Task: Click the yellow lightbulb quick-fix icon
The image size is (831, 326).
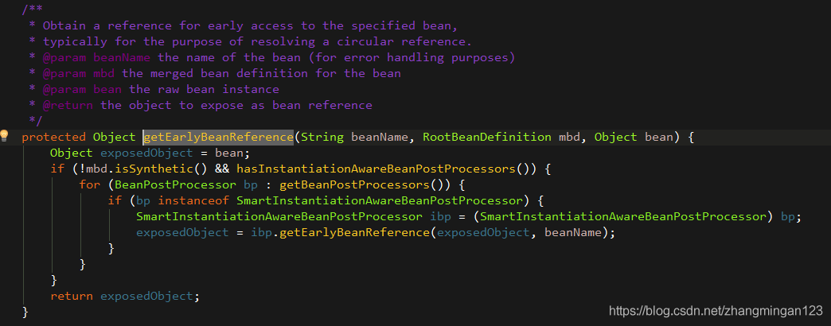Action: click(x=5, y=136)
